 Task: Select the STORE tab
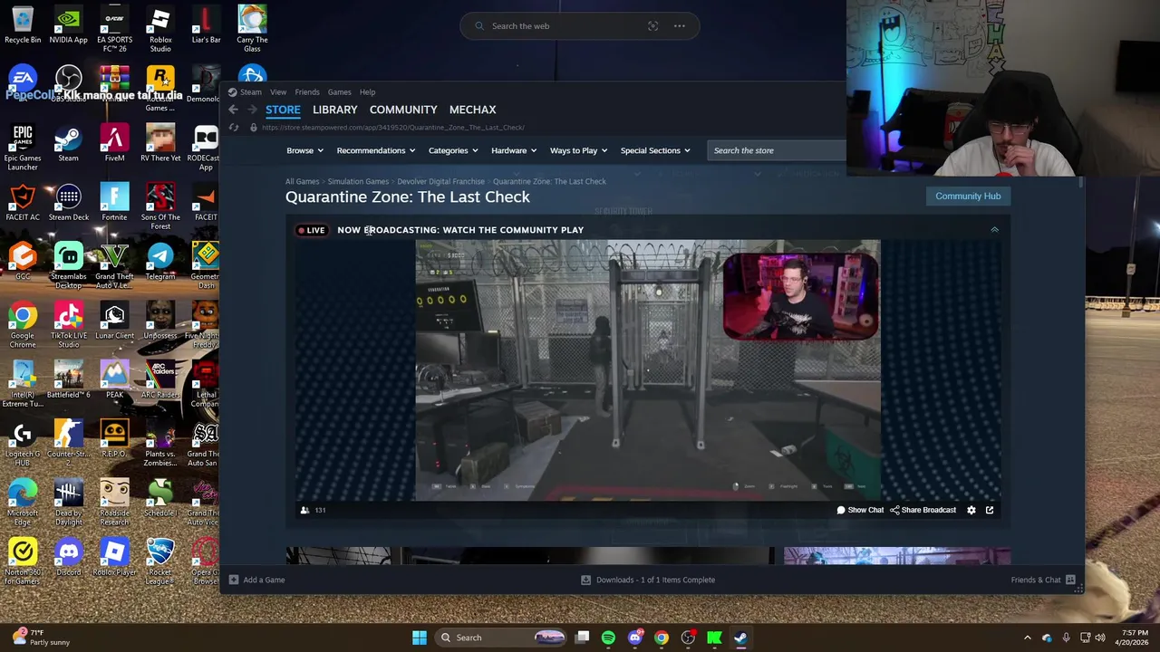point(283,110)
